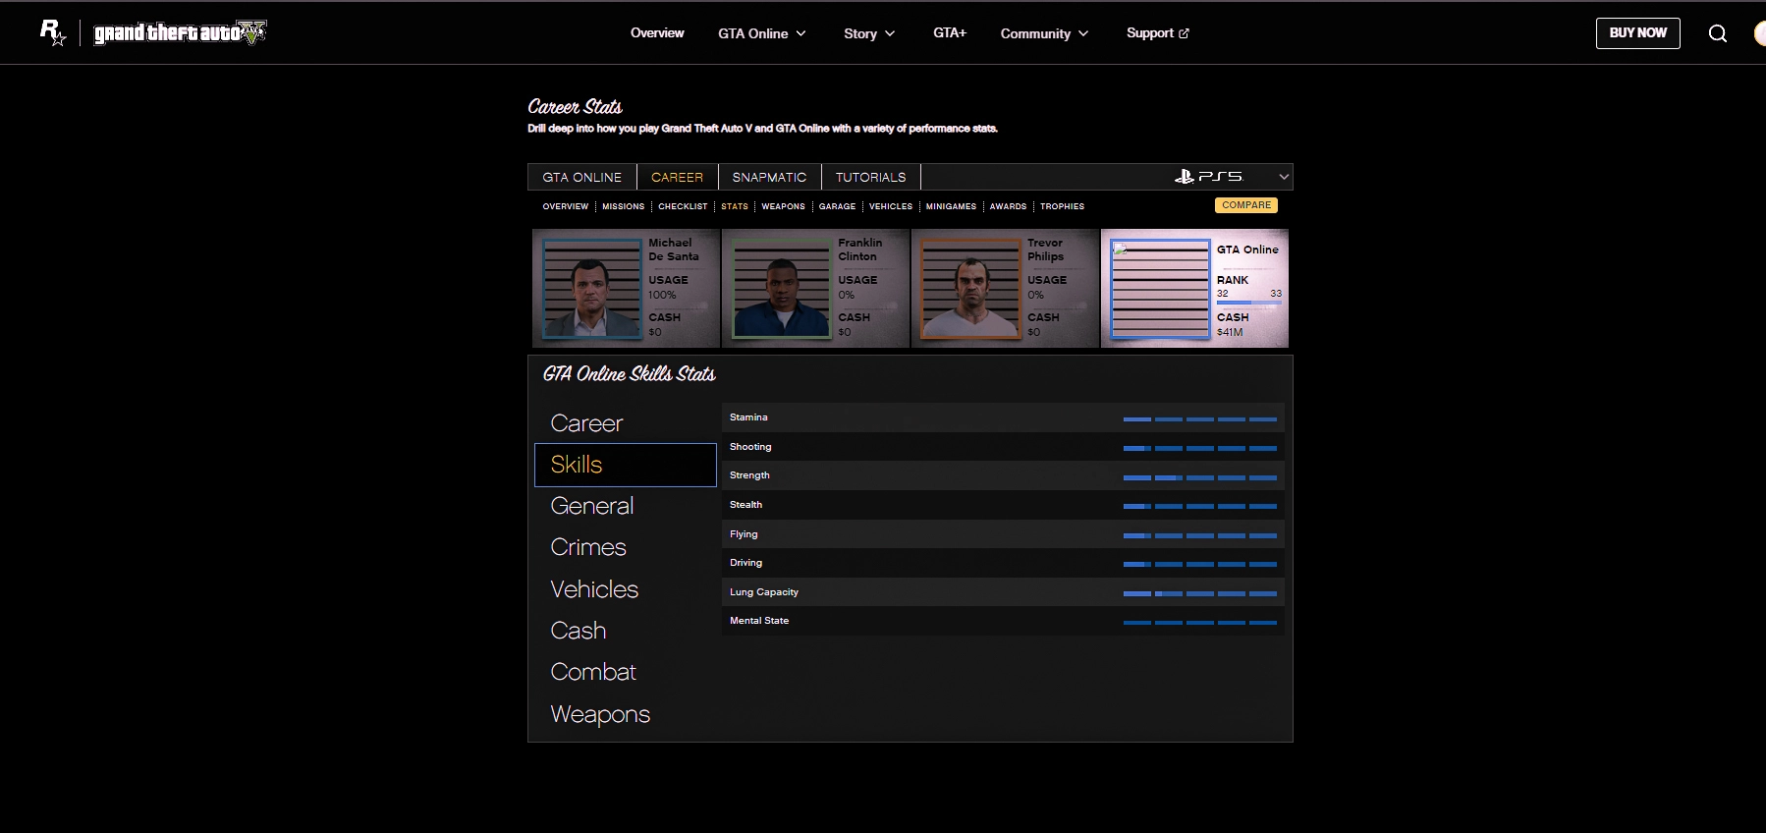The width and height of the screenshot is (1766, 833).
Task: Open the Weapons stats category
Action: click(600, 714)
